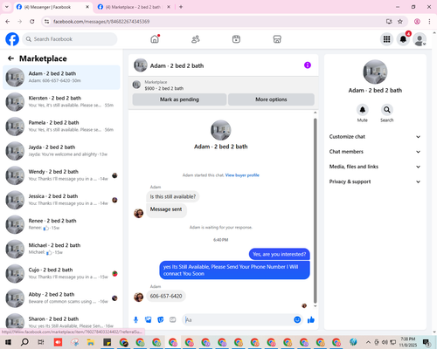Open File Explorer from taskbar
437x349 pixels.
pos(91,342)
